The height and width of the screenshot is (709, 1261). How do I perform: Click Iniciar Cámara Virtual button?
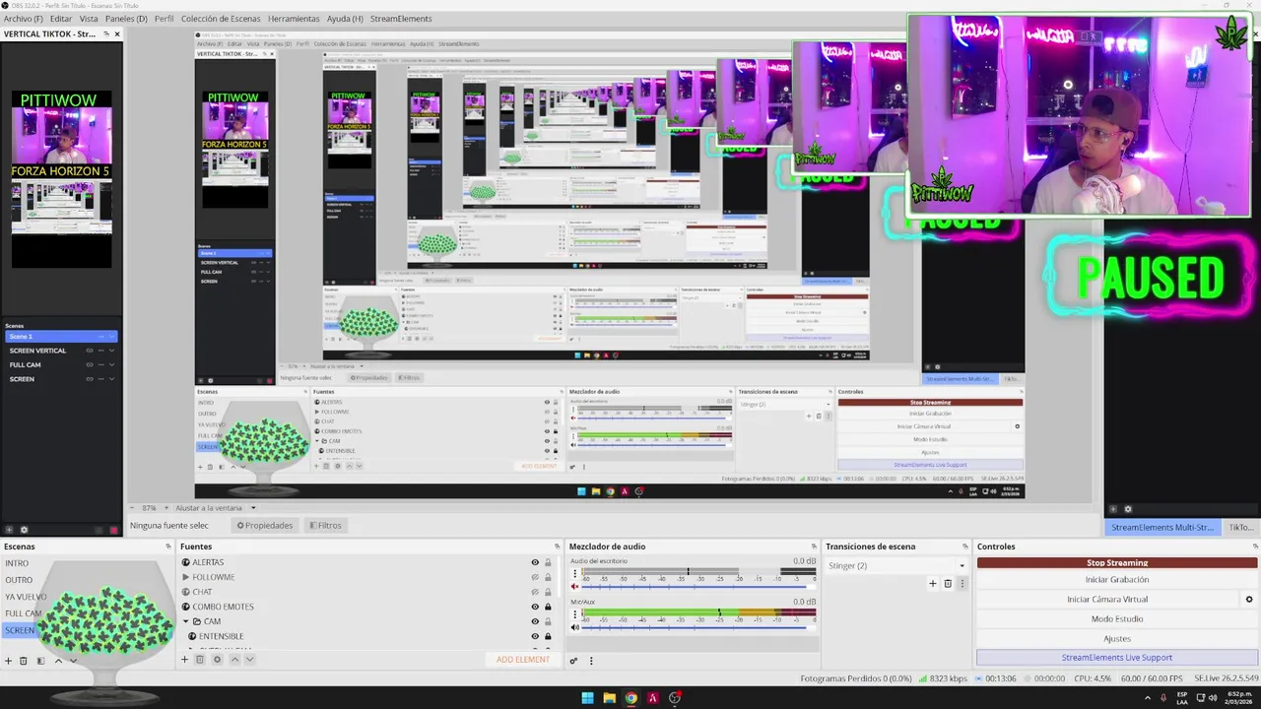point(1107,599)
